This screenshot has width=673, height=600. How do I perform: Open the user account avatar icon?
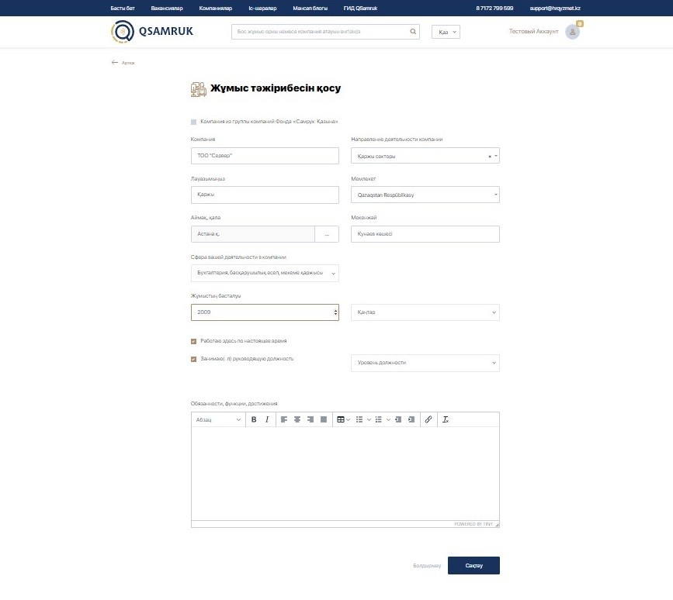(572, 32)
